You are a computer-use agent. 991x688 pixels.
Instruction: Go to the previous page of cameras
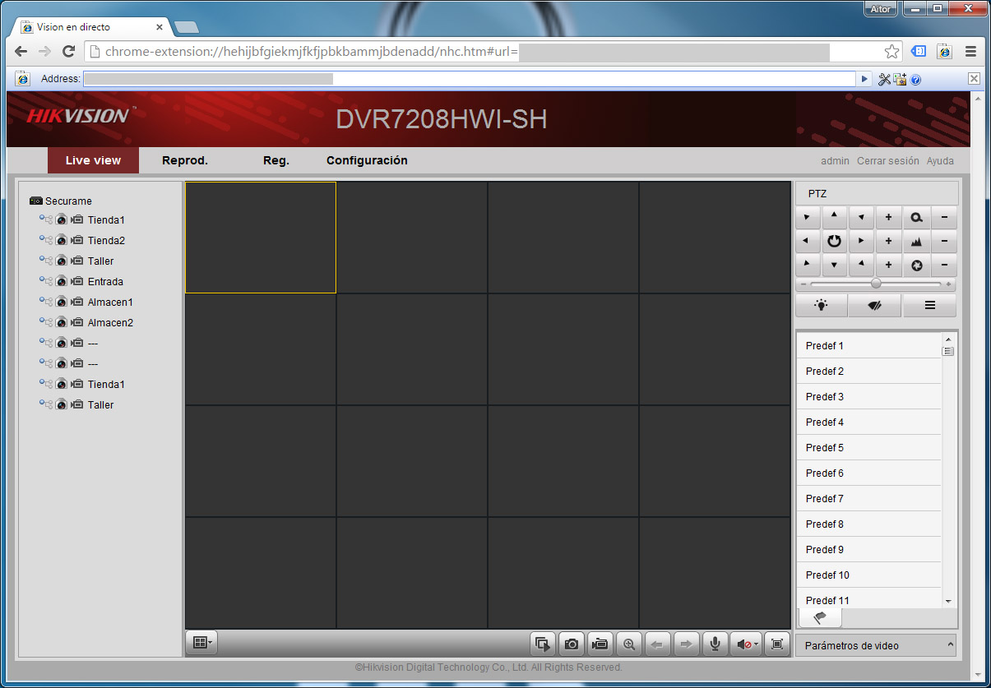(x=657, y=644)
